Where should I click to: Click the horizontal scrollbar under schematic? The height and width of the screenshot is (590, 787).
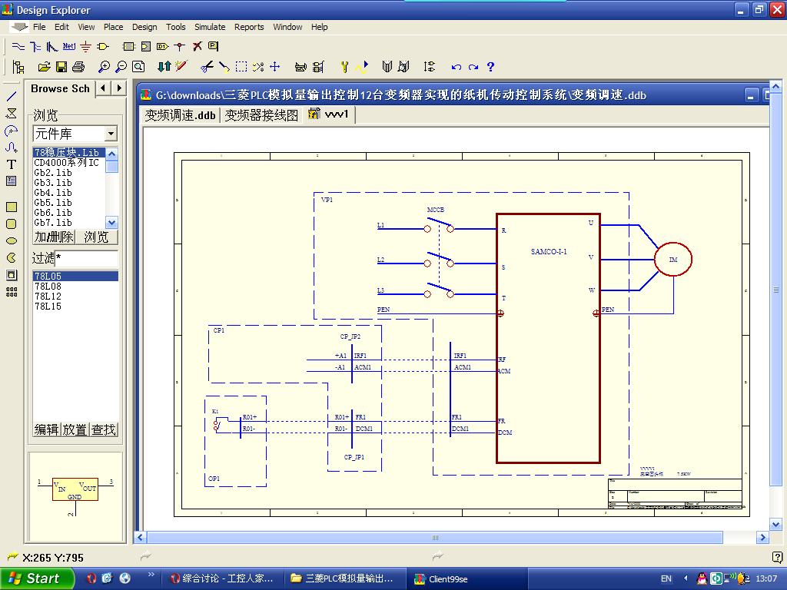click(435, 538)
